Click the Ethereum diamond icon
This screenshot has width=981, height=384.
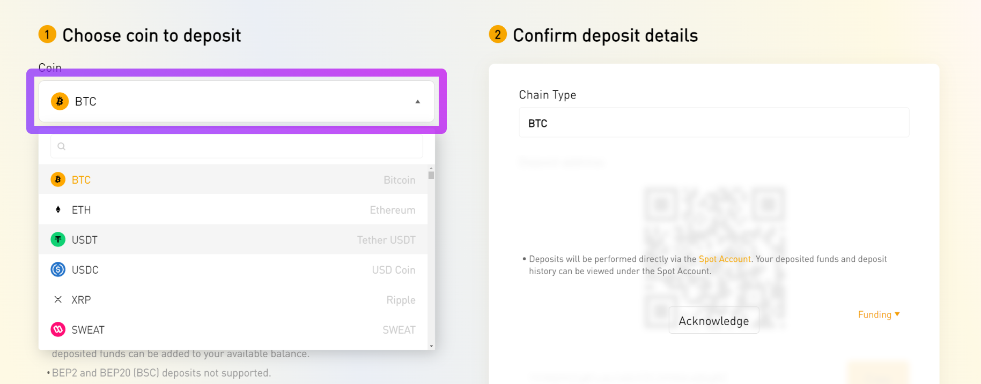coord(58,209)
